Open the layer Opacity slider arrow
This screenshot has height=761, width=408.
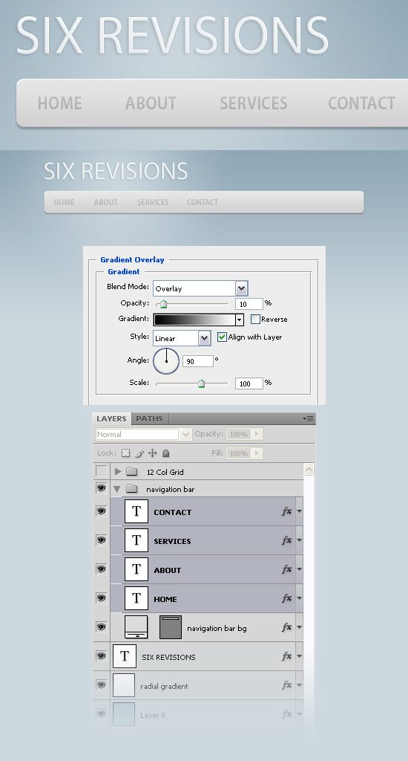tap(257, 434)
